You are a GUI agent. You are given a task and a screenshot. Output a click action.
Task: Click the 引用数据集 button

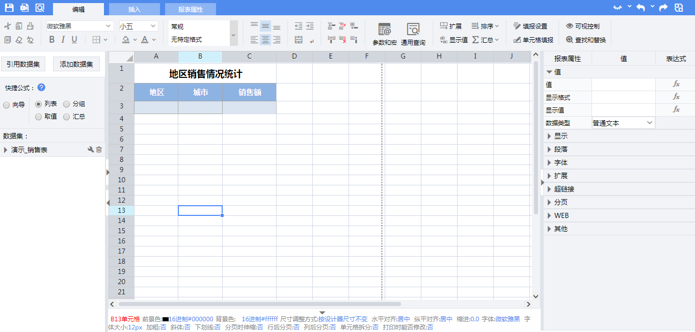pos(23,64)
